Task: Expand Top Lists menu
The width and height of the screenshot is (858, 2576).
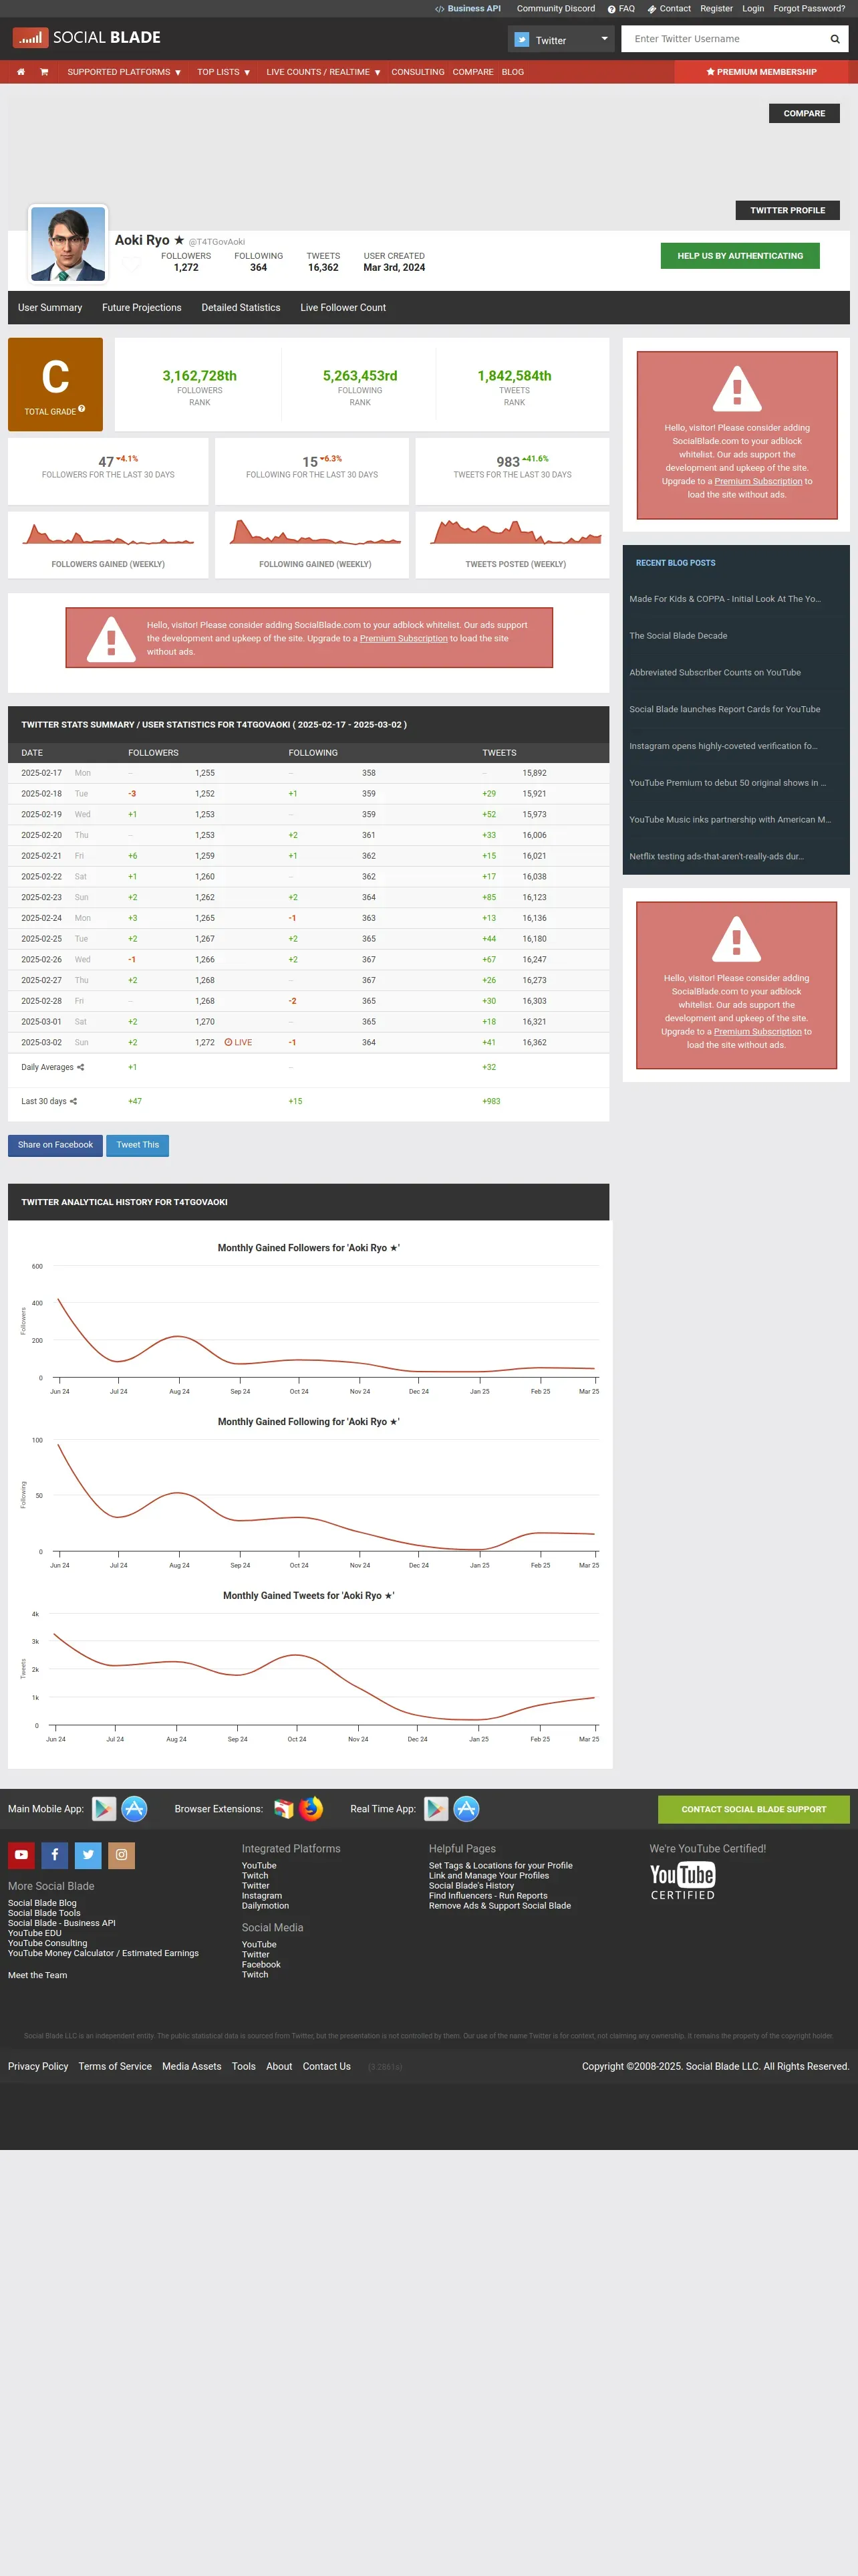Action: [x=224, y=72]
